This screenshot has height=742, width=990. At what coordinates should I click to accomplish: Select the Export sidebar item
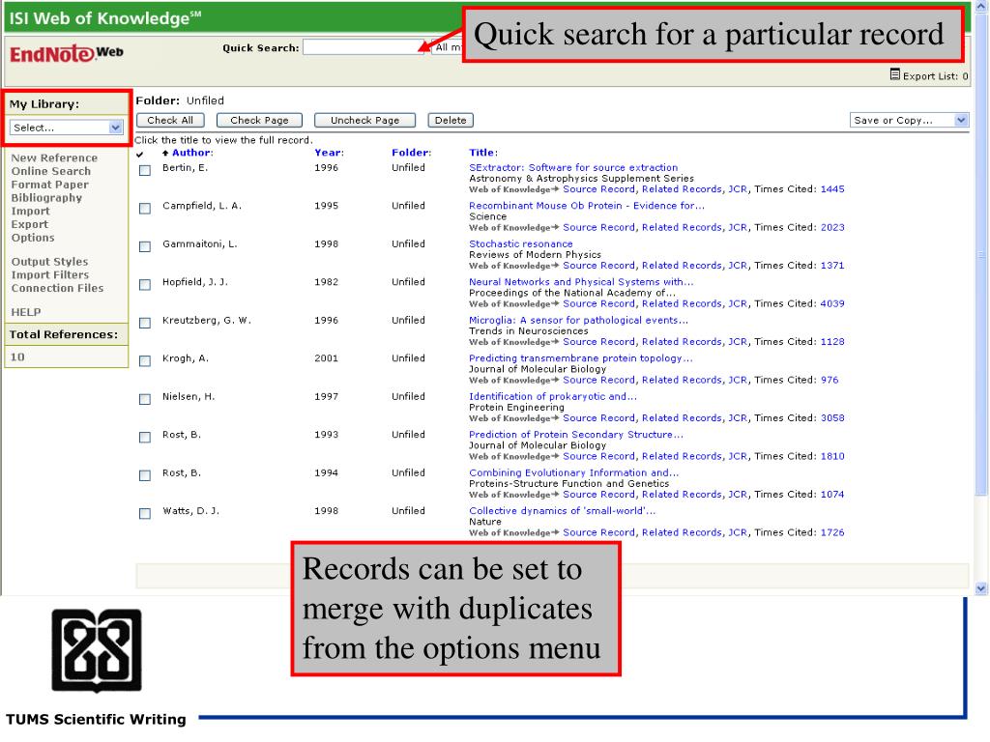point(30,224)
